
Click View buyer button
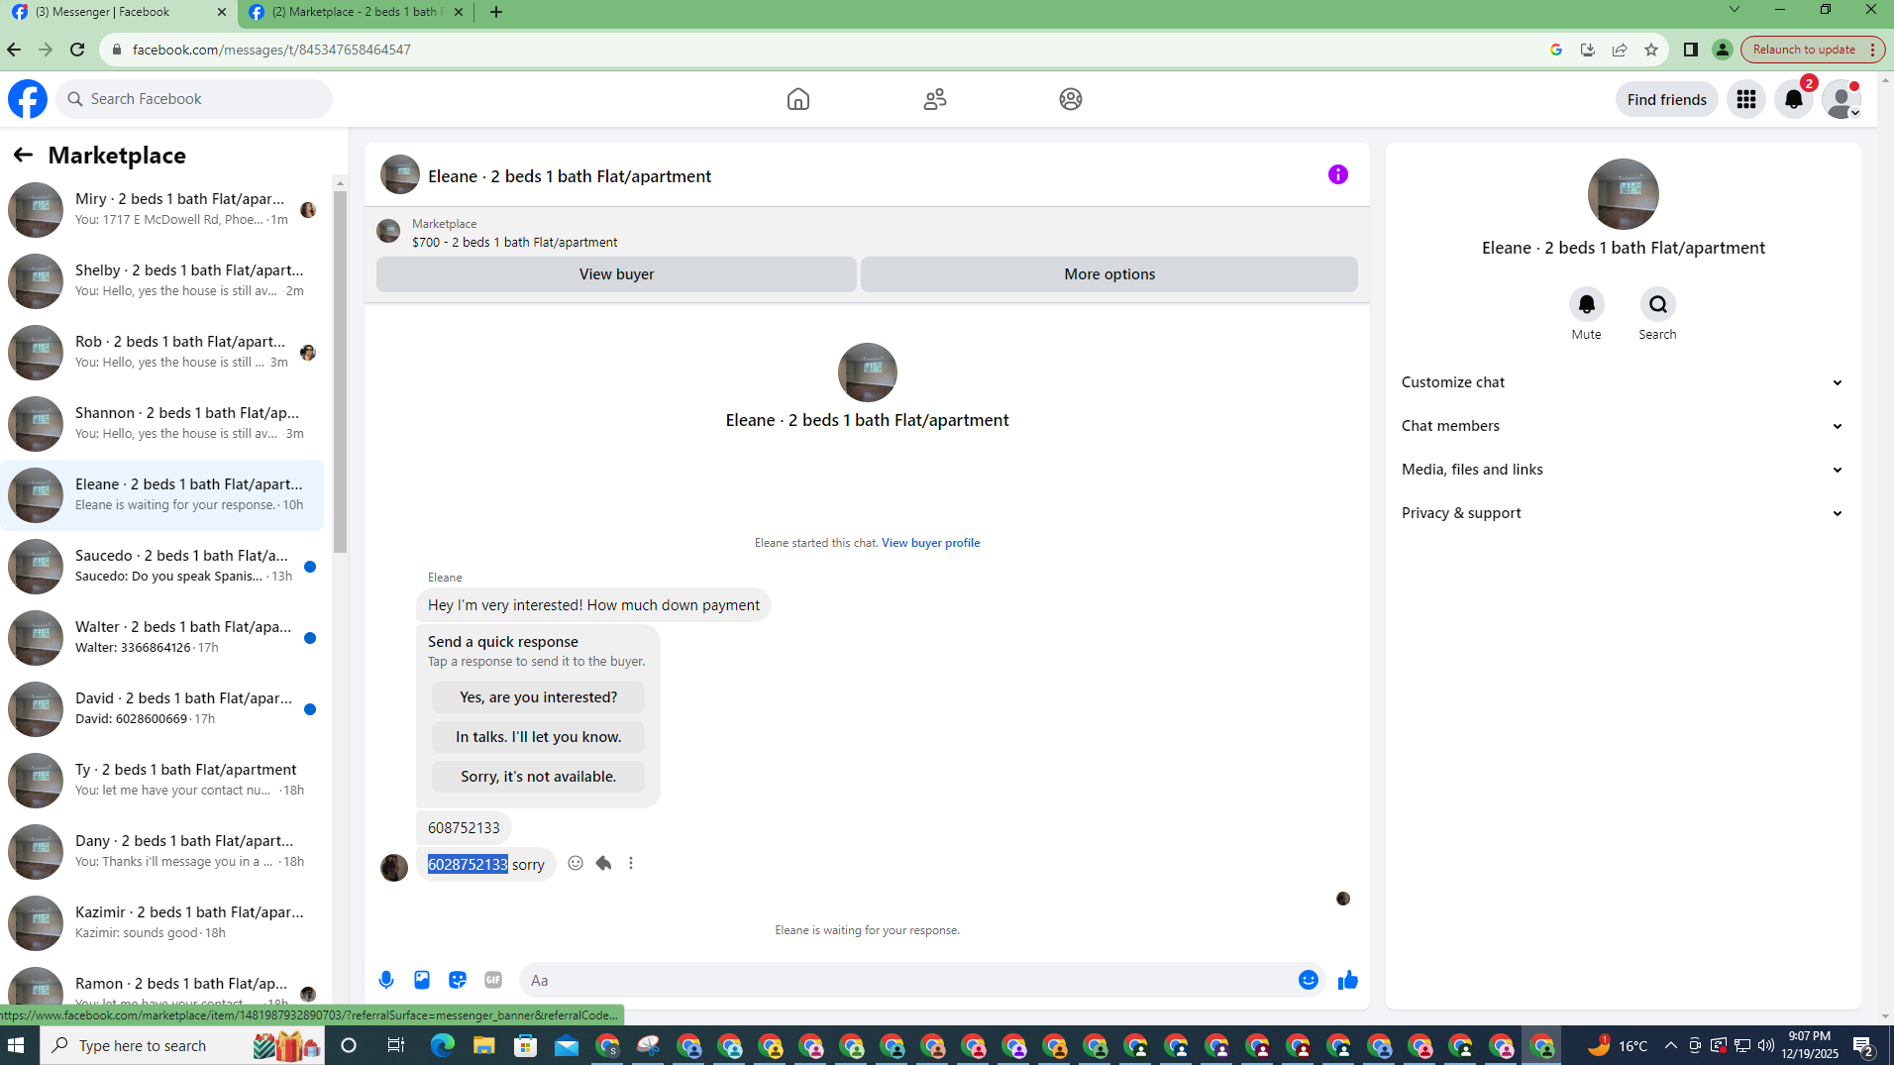coord(616,274)
